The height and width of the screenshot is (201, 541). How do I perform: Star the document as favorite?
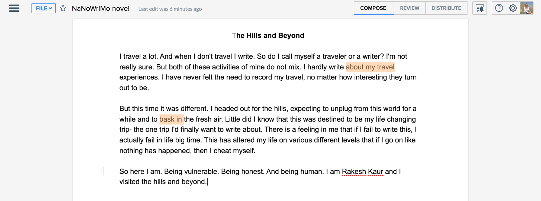click(63, 8)
